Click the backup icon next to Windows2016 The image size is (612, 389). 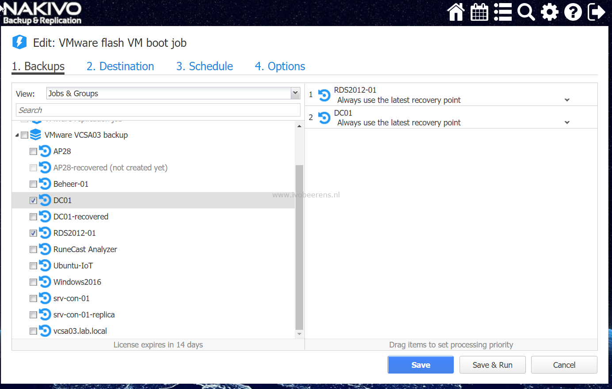[x=45, y=282]
